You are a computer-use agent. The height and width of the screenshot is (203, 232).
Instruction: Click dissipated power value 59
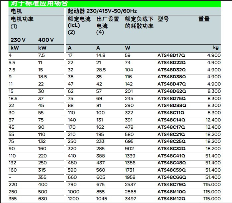point(127,55)
